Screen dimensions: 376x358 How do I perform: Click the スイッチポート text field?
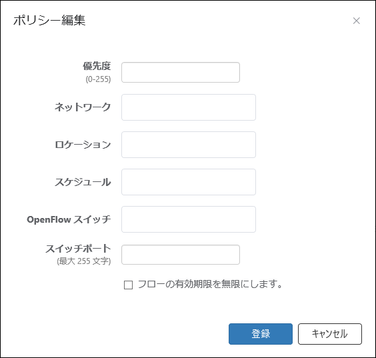click(181, 255)
